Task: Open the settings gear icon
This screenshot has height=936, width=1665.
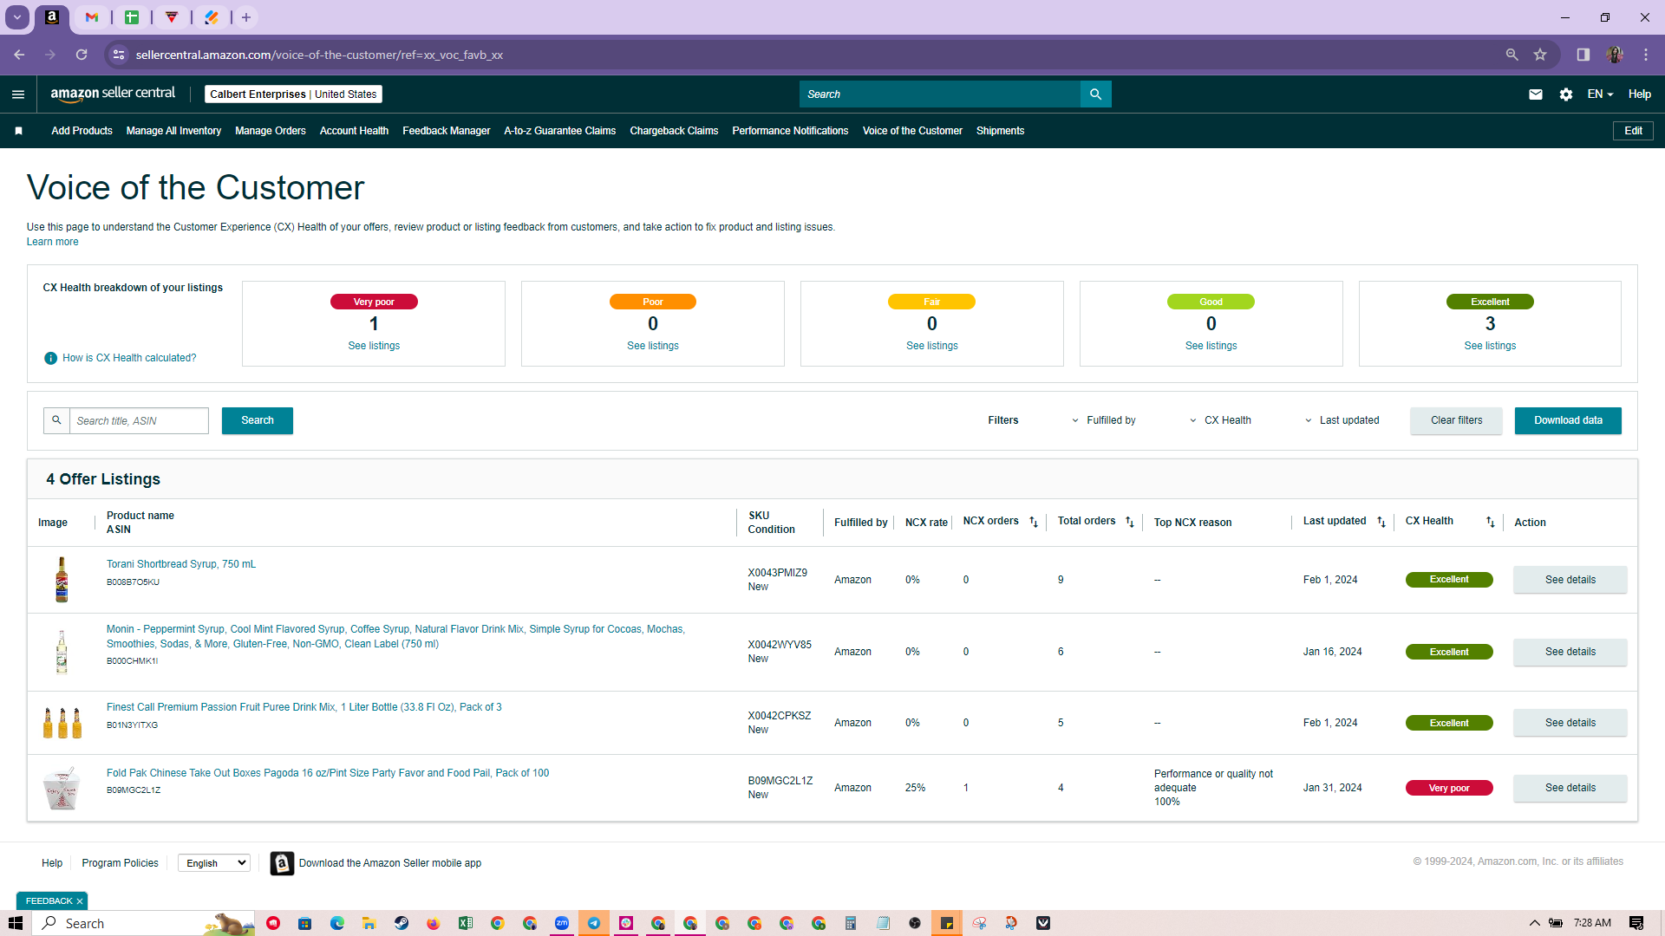Action: pyautogui.click(x=1565, y=94)
